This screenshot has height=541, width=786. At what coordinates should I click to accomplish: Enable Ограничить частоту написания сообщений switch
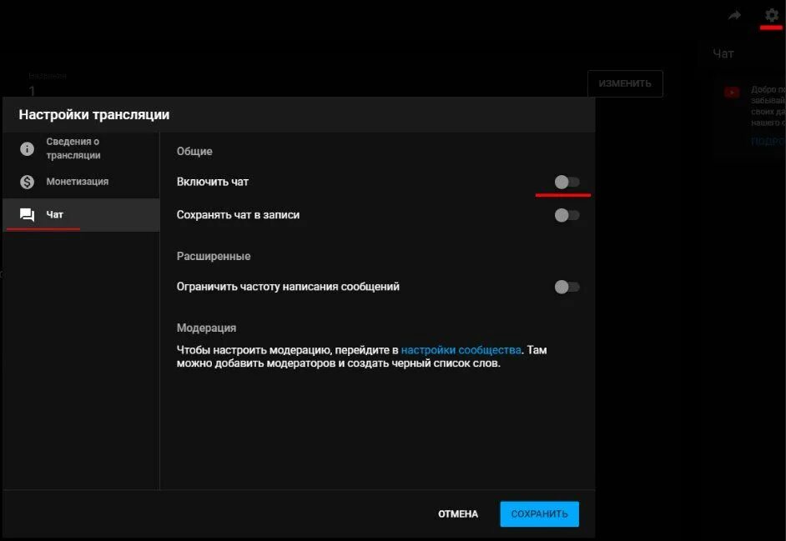point(567,287)
